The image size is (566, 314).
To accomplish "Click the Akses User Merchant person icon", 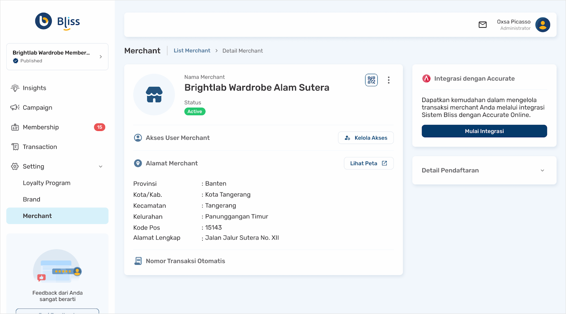I will pos(138,138).
